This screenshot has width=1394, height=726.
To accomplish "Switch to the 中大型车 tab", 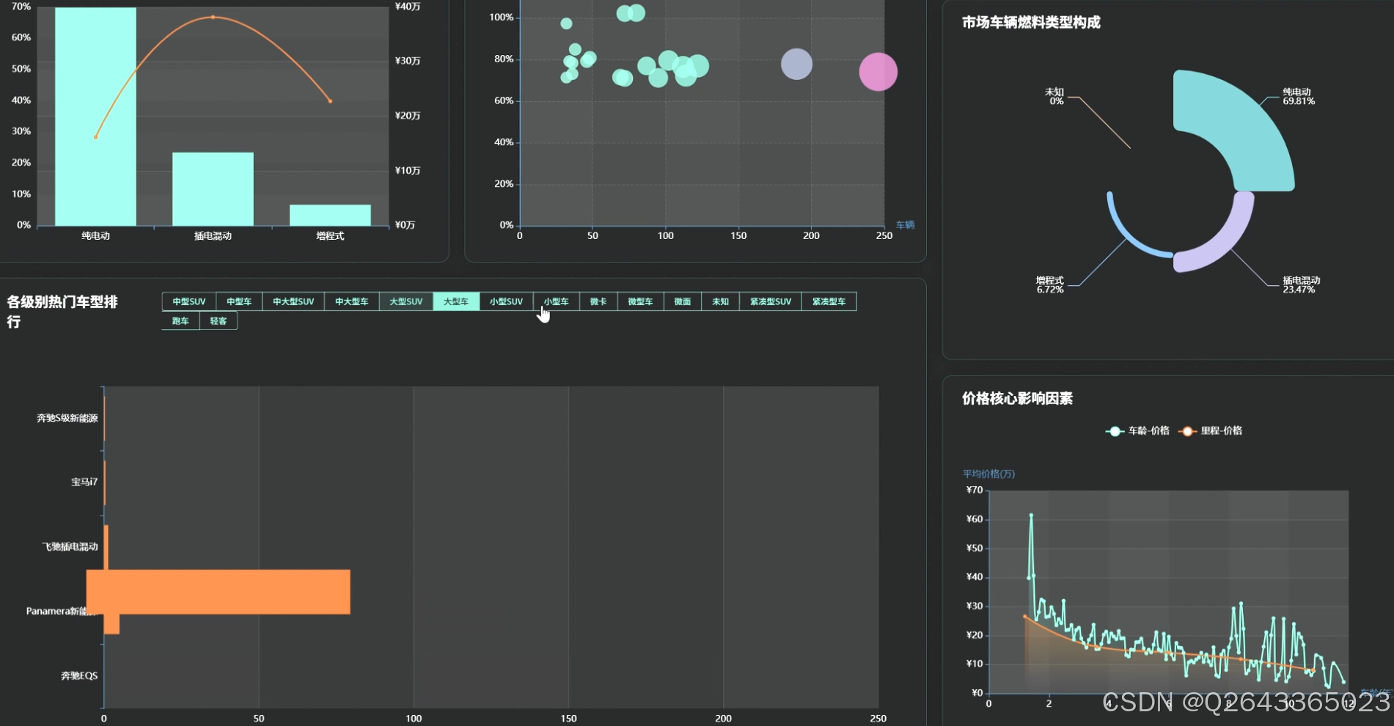I will click(x=352, y=301).
